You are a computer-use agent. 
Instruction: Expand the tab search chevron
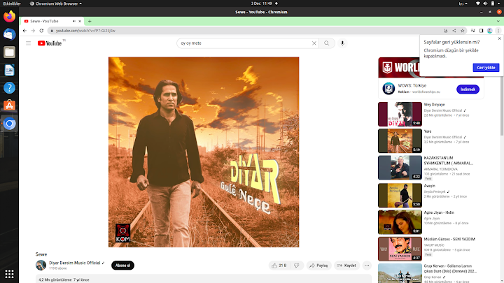point(498,21)
